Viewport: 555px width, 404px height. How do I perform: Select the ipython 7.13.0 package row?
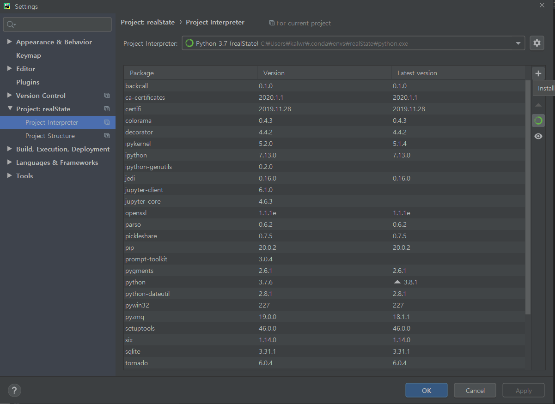[x=324, y=155]
